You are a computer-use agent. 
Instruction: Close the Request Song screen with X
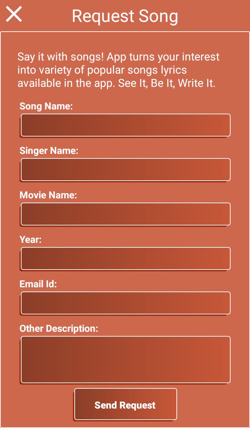(14, 15)
